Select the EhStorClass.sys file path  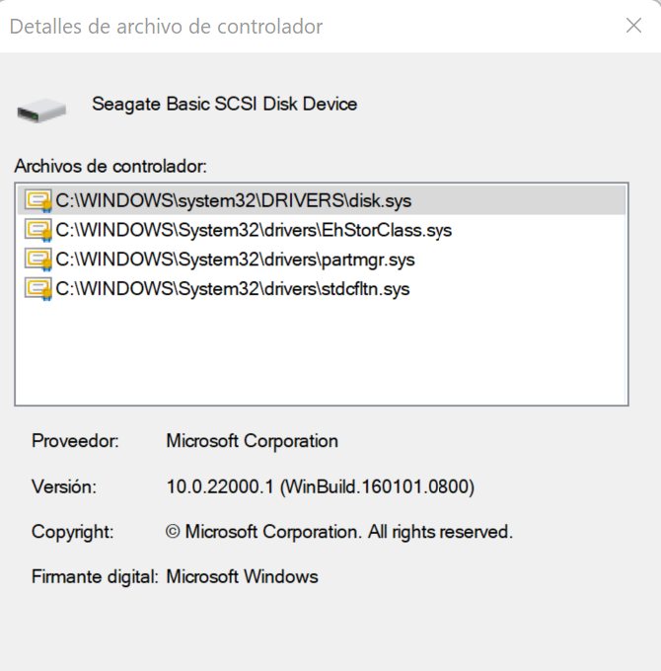coord(254,230)
